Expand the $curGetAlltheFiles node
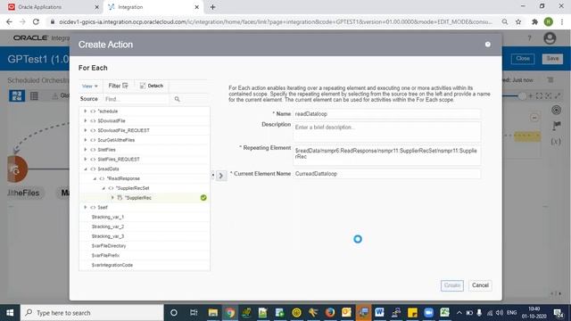Image resolution: width=571 pixels, height=321 pixels. coord(86,140)
